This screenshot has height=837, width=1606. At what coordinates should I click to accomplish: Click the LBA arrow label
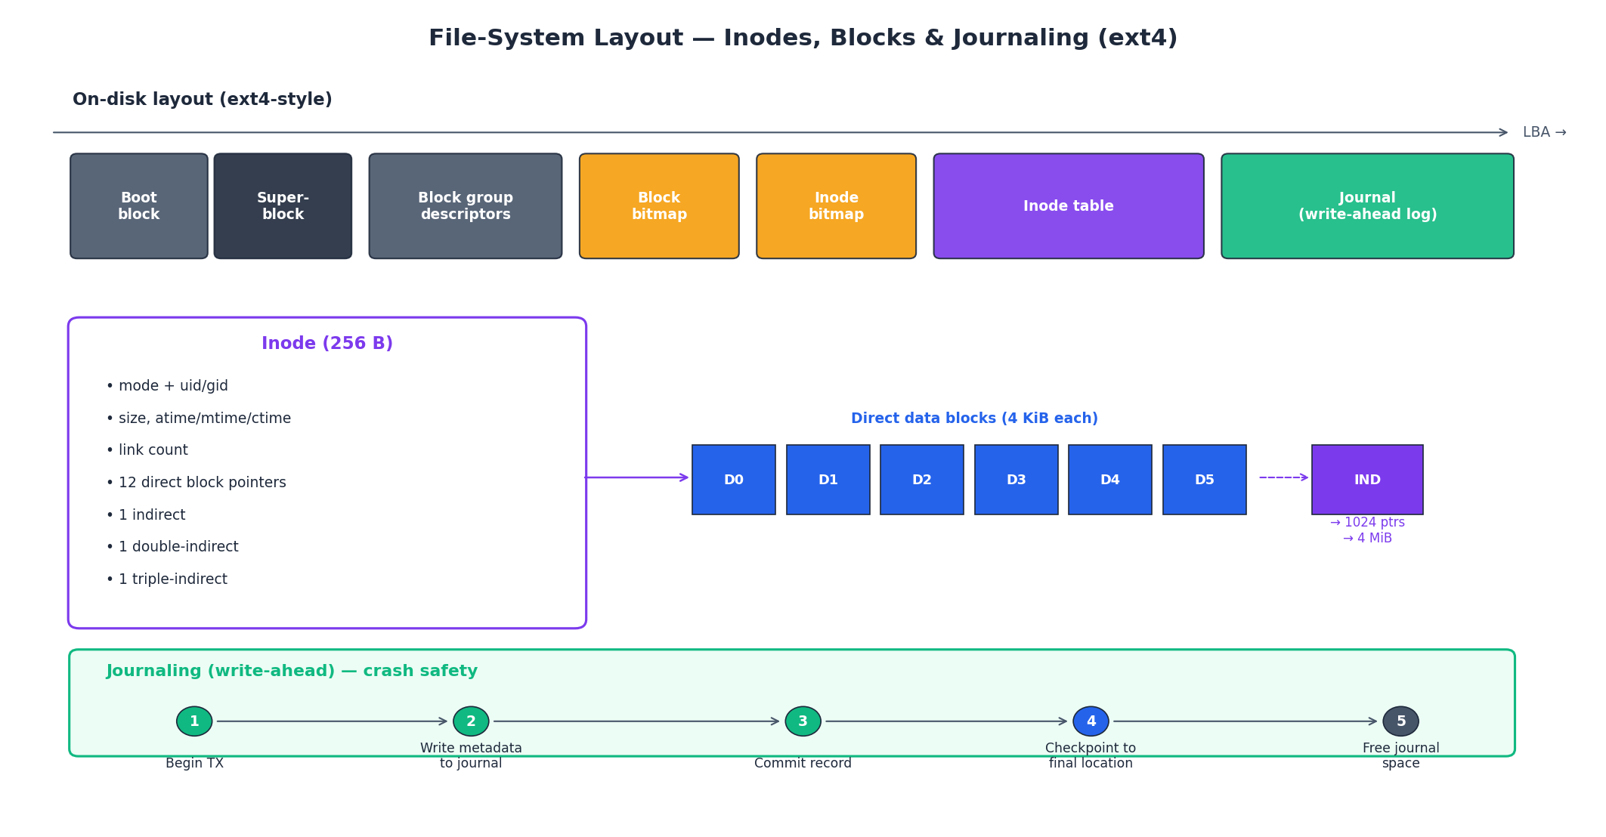click(x=1542, y=131)
